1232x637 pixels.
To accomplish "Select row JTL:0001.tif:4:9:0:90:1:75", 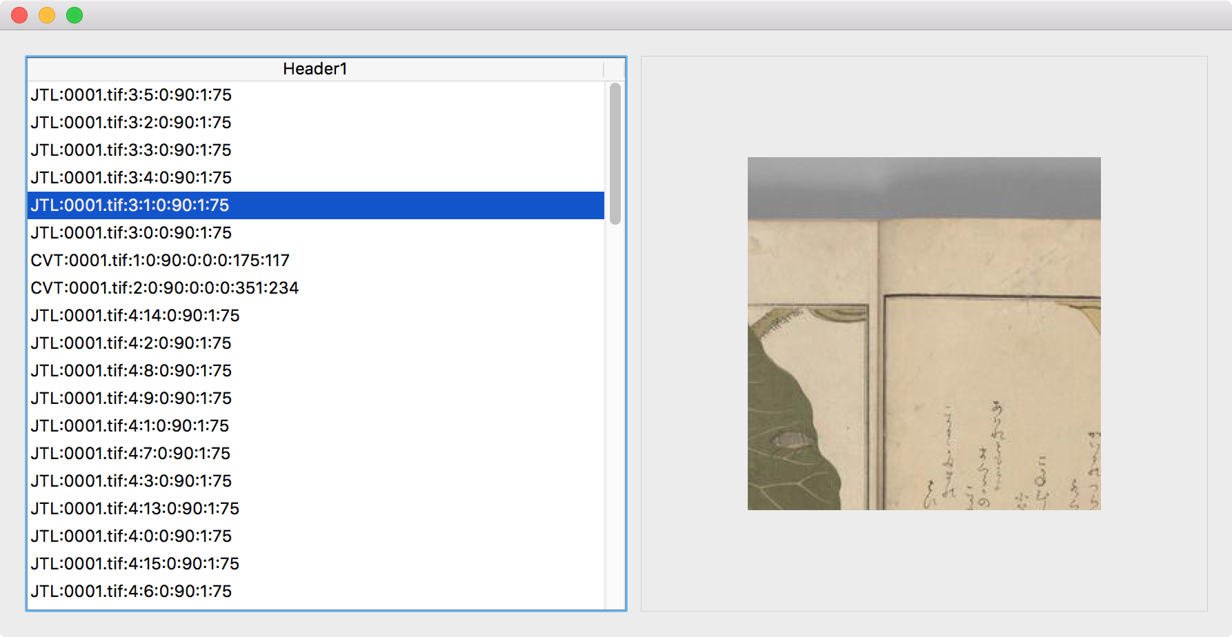I will click(316, 398).
